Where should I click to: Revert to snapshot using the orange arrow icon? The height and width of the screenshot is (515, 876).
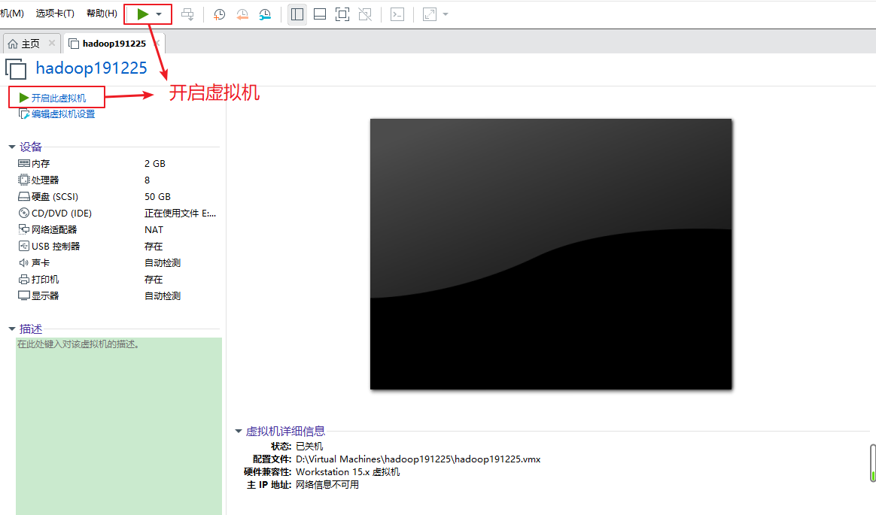242,14
